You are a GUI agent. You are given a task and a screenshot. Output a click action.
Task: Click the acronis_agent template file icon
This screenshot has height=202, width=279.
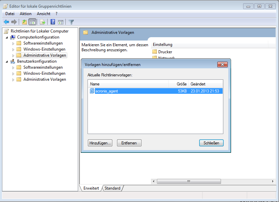tap(92, 91)
